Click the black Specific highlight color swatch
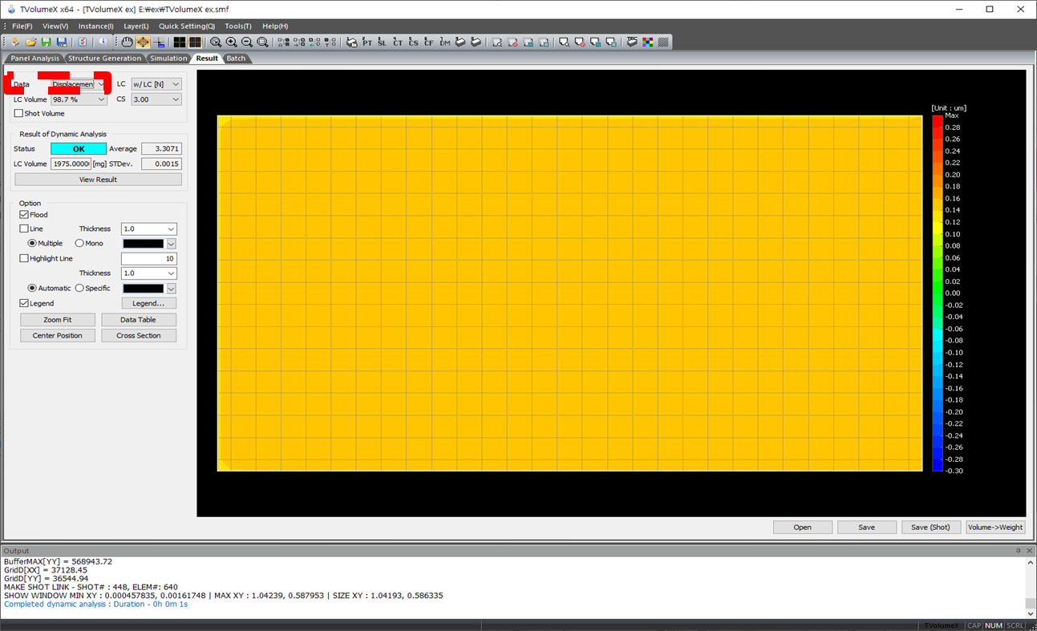Viewport: 1037px width, 631px height. tap(143, 289)
